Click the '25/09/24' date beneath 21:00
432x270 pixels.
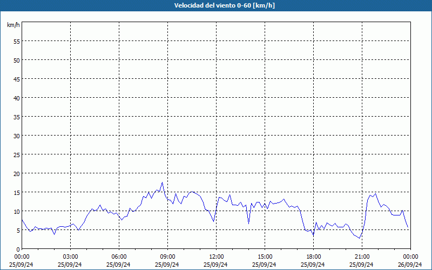[361, 265]
